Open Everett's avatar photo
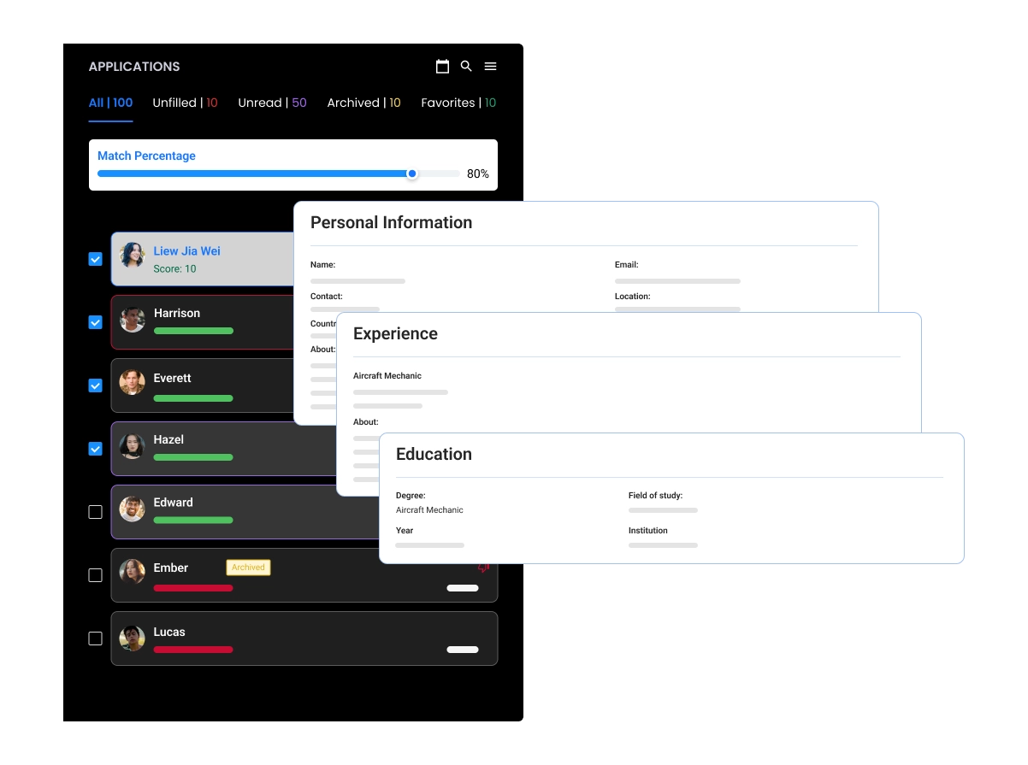This screenshot has width=1028, height=765. click(132, 383)
